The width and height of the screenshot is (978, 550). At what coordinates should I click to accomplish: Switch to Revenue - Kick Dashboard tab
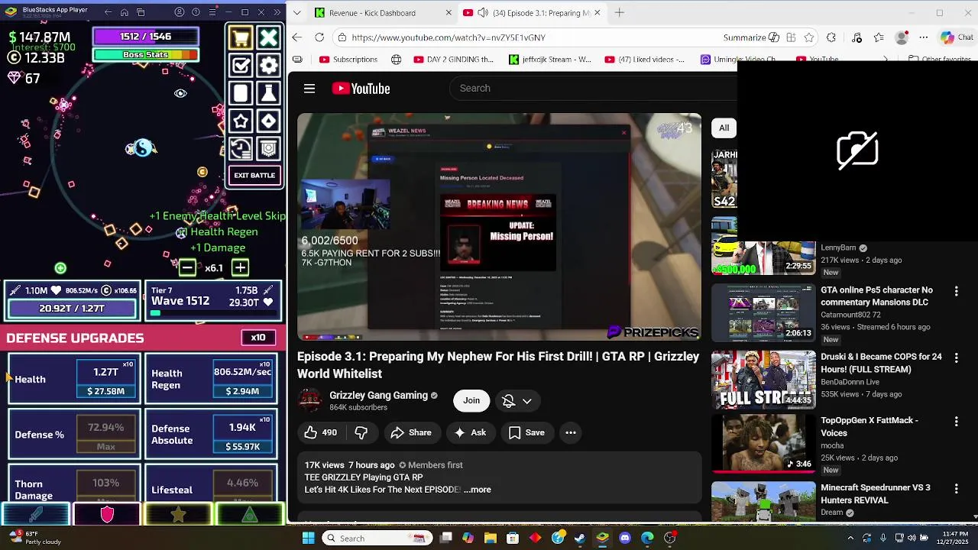point(374,13)
